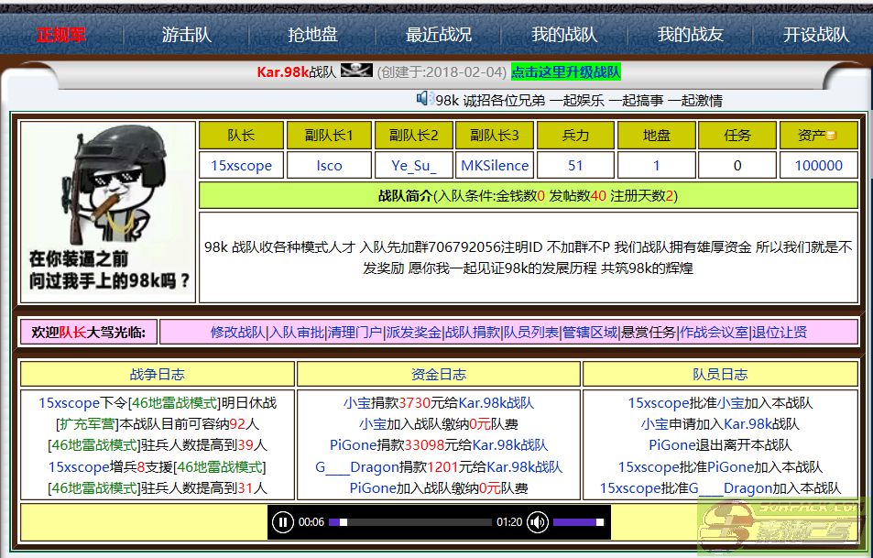Open captain profile 15xscope in the table
873x558 pixels.
click(x=241, y=166)
